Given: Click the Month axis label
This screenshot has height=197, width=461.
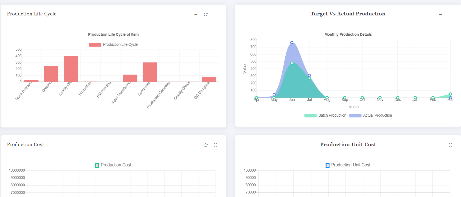Looking at the screenshot, I should (x=354, y=107).
